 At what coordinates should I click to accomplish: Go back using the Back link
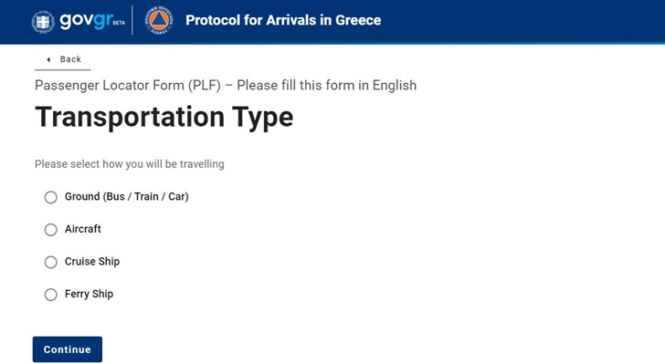(63, 59)
